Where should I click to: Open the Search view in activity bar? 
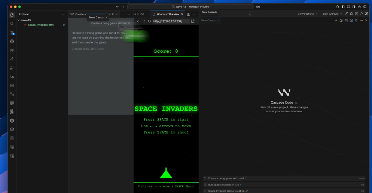click(12, 24)
